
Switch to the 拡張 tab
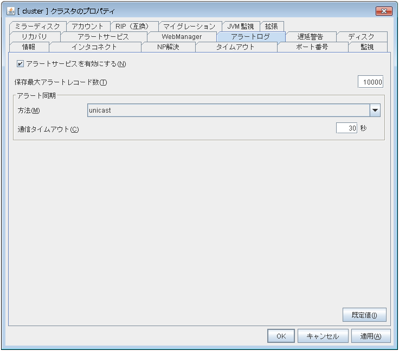tap(272, 26)
